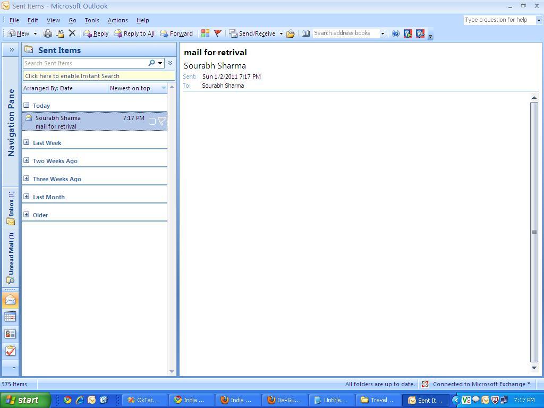Click the Search address books field
This screenshot has height=408, width=544.
[x=345, y=33]
